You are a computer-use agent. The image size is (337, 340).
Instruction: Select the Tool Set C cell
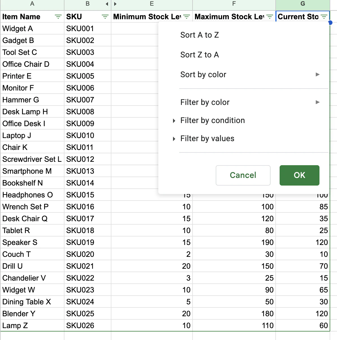coord(32,52)
